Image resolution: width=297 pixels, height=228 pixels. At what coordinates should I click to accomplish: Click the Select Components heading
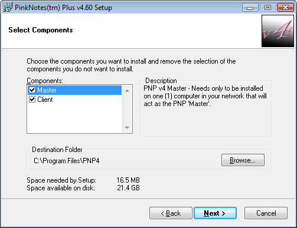(x=41, y=30)
